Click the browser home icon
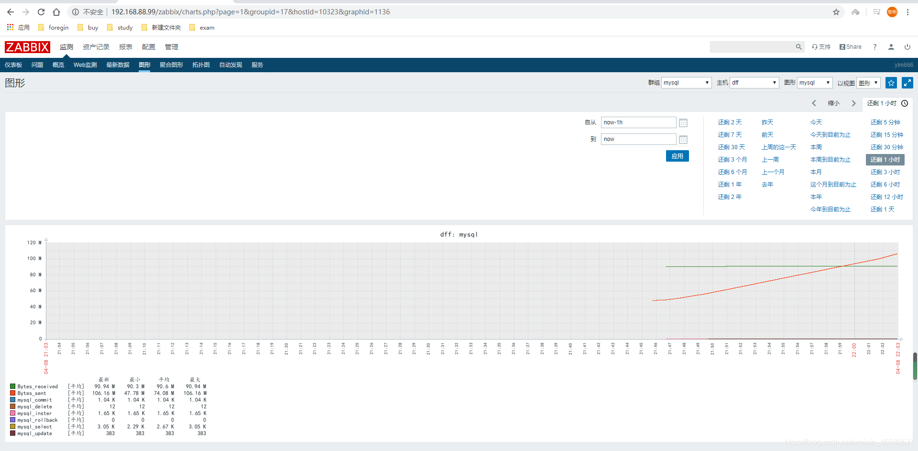Image resolution: width=918 pixels, height=451 pixels. 56,12
